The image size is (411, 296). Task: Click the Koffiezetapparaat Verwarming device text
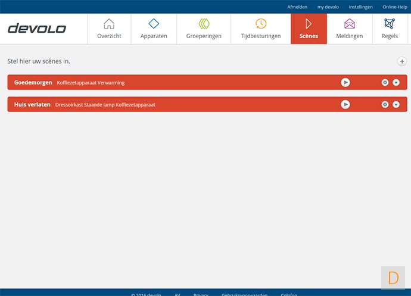click(91, 83)
